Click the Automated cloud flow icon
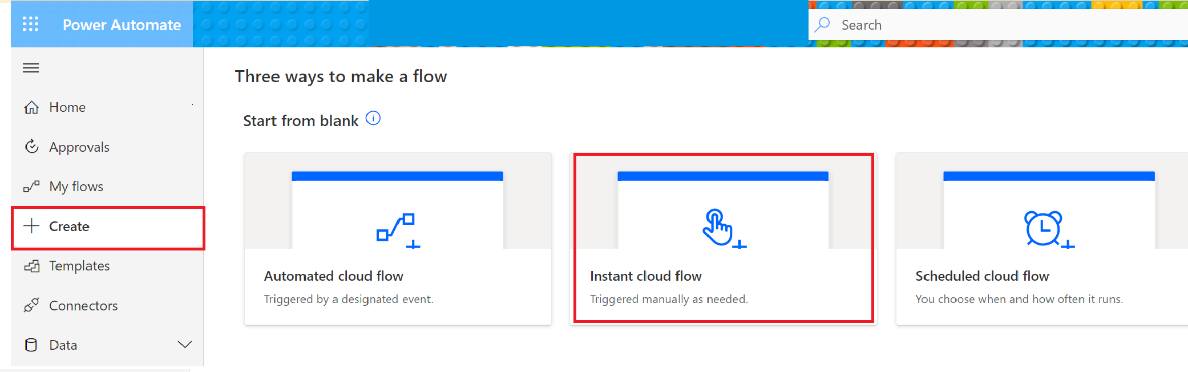 [398, 231]
